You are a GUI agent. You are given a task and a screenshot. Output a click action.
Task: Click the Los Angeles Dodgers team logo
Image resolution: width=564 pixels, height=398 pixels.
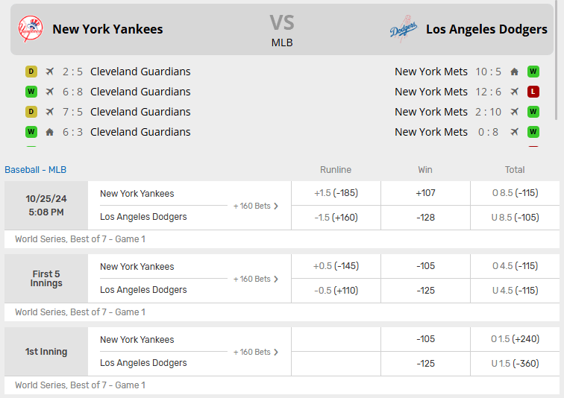coord(403,29)
